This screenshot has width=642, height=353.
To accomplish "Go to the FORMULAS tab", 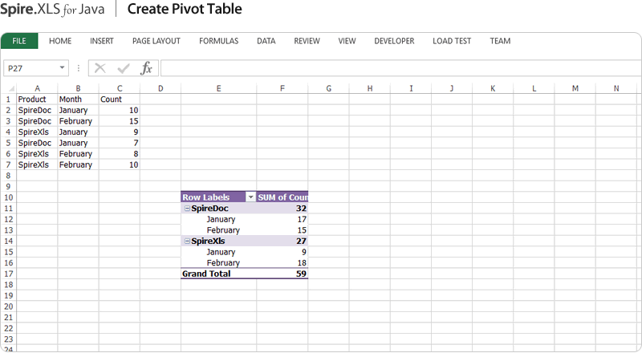I will coord(218,41).
